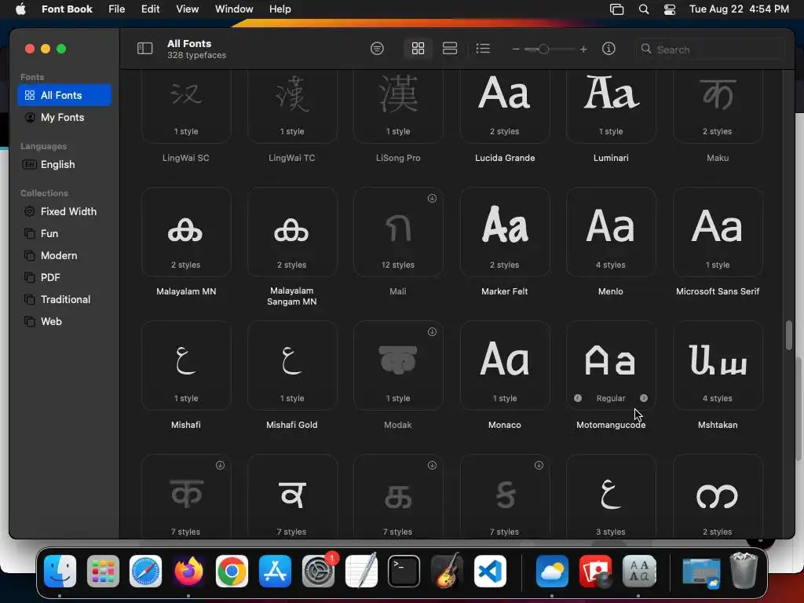Select the Malayalam Sangam MN font preview
Image resolution: width=804 pixels, height=603 pixels.
click(292, 232)
